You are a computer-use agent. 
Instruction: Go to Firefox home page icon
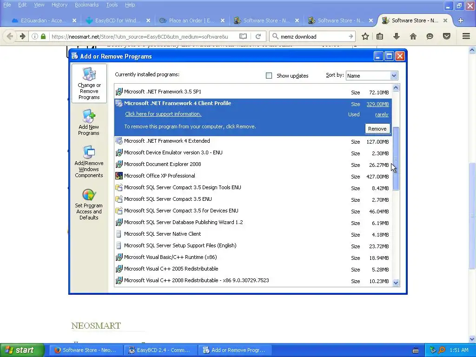coord(413,36)
